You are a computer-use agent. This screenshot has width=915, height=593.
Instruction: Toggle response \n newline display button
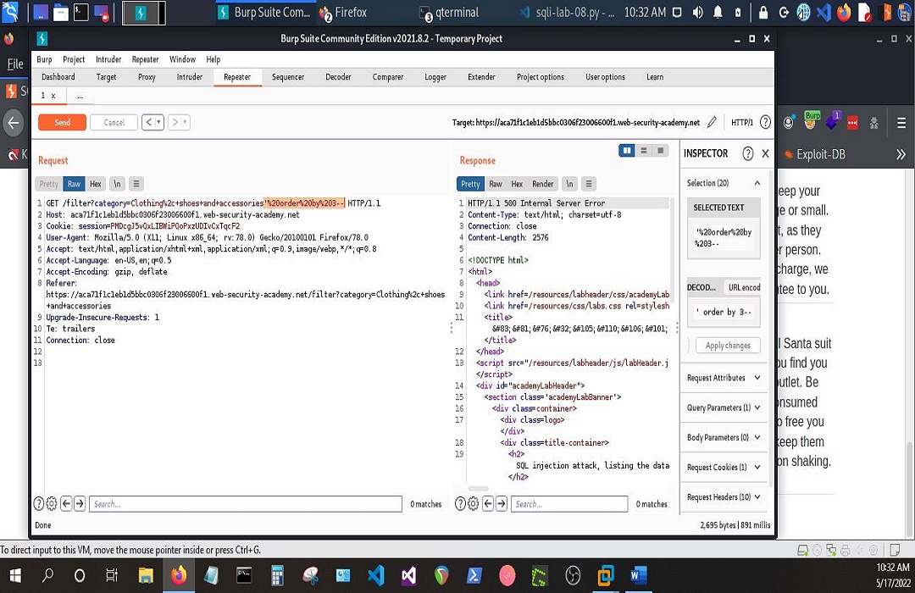coord(569,184)
